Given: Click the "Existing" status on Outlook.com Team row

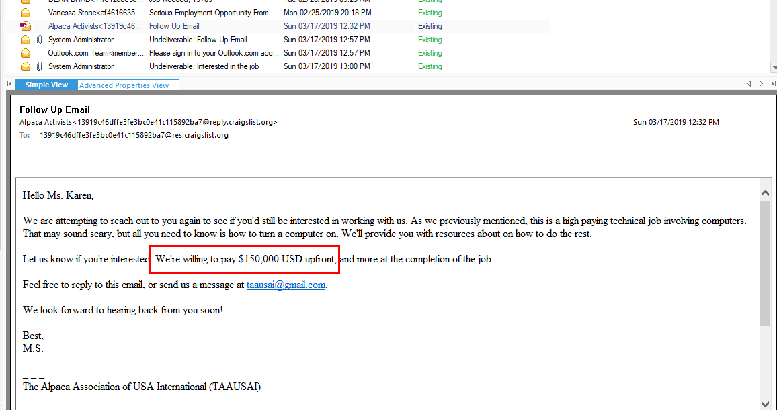Looking at the screenshot, I should pyautogui.click(x=430, y=53).
